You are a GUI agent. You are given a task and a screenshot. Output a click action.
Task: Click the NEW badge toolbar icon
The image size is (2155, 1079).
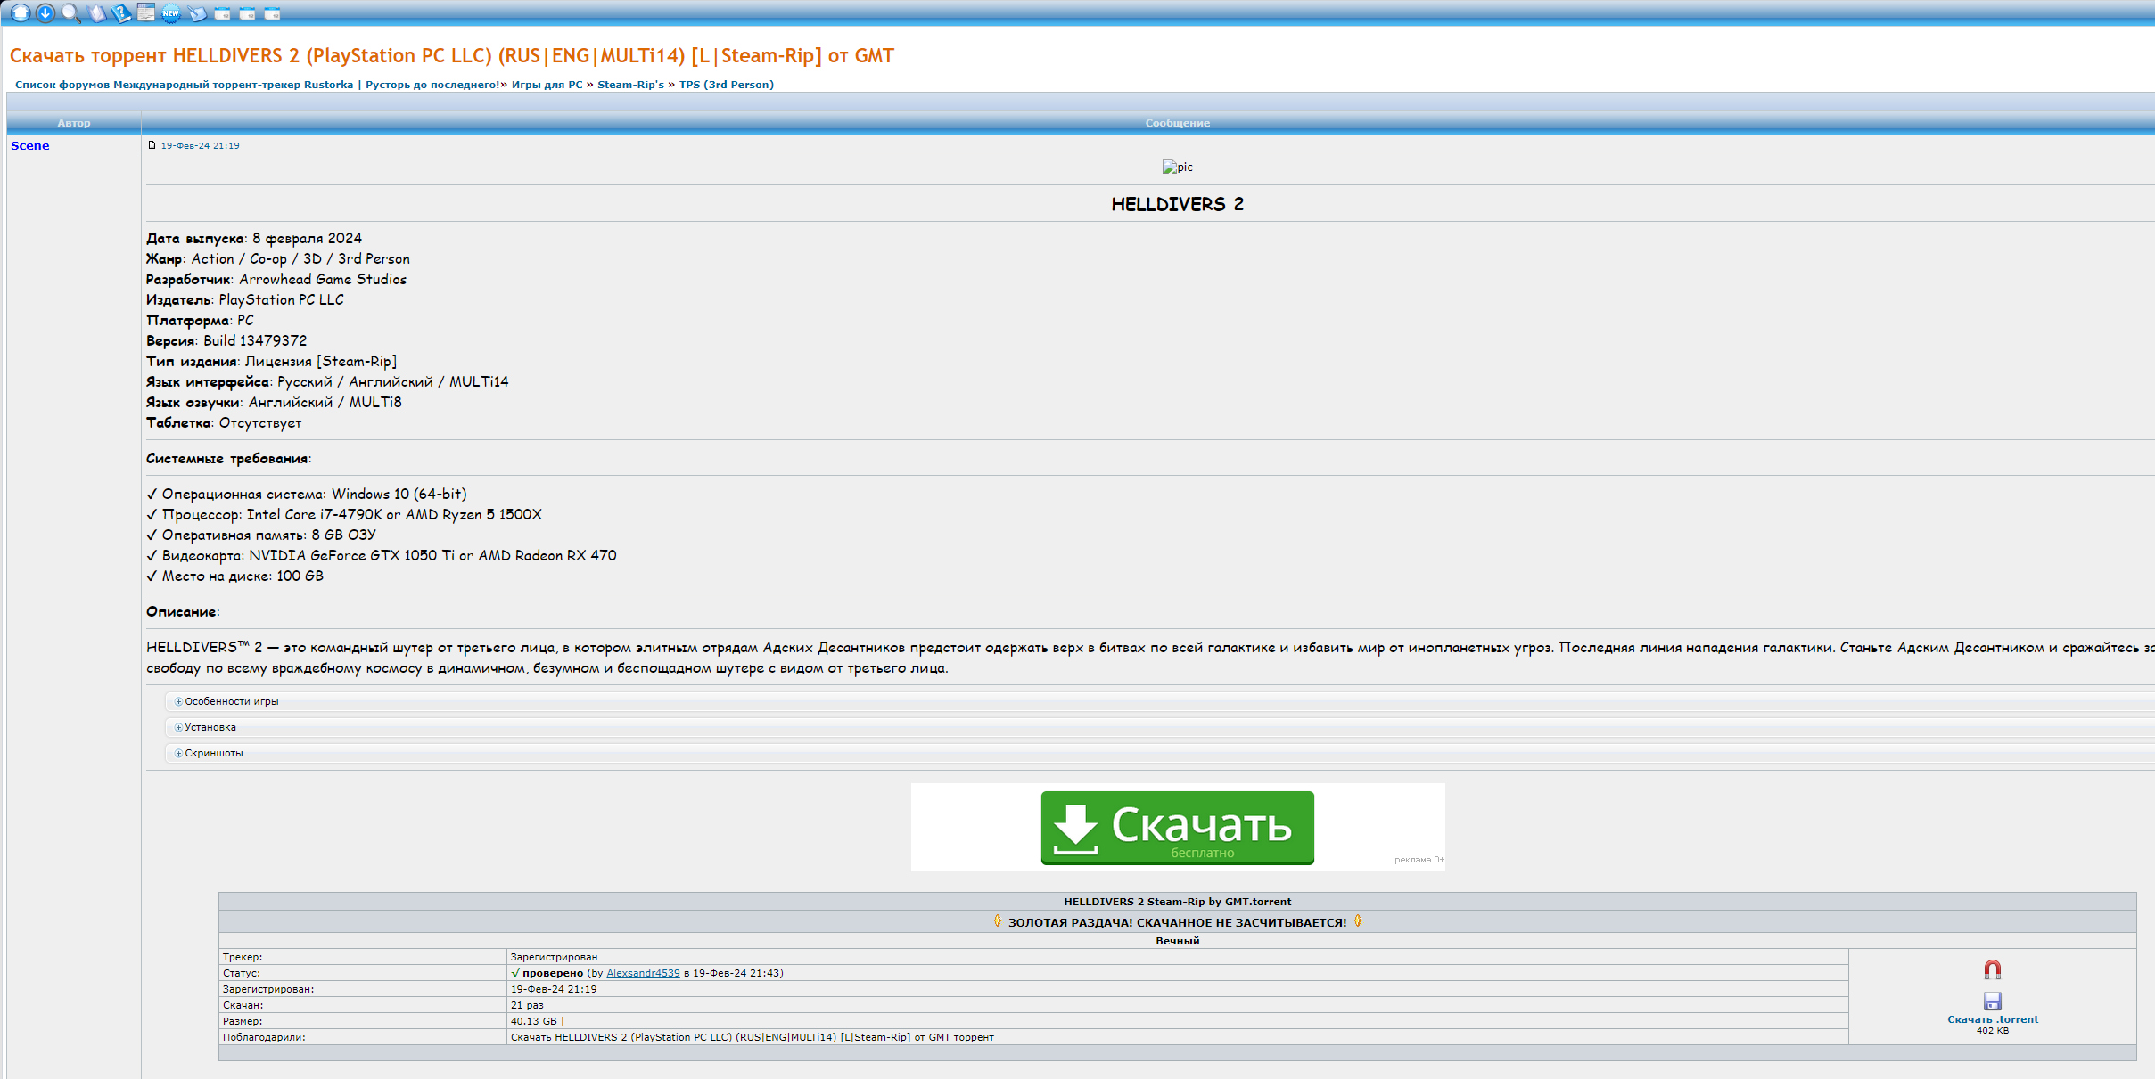click(171, 12)
